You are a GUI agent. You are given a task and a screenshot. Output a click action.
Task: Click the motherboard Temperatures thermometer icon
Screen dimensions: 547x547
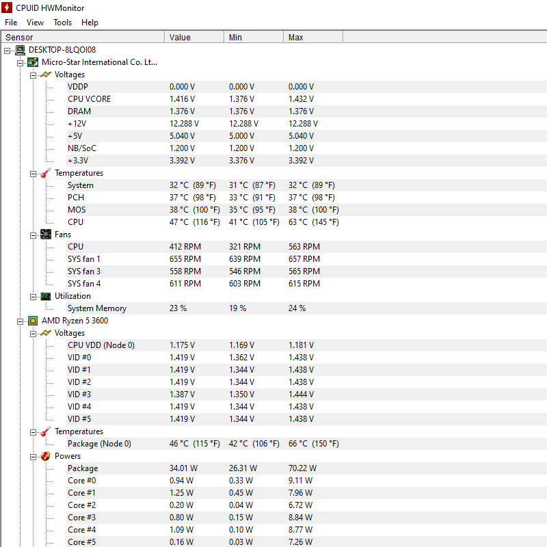coord(46,173)
